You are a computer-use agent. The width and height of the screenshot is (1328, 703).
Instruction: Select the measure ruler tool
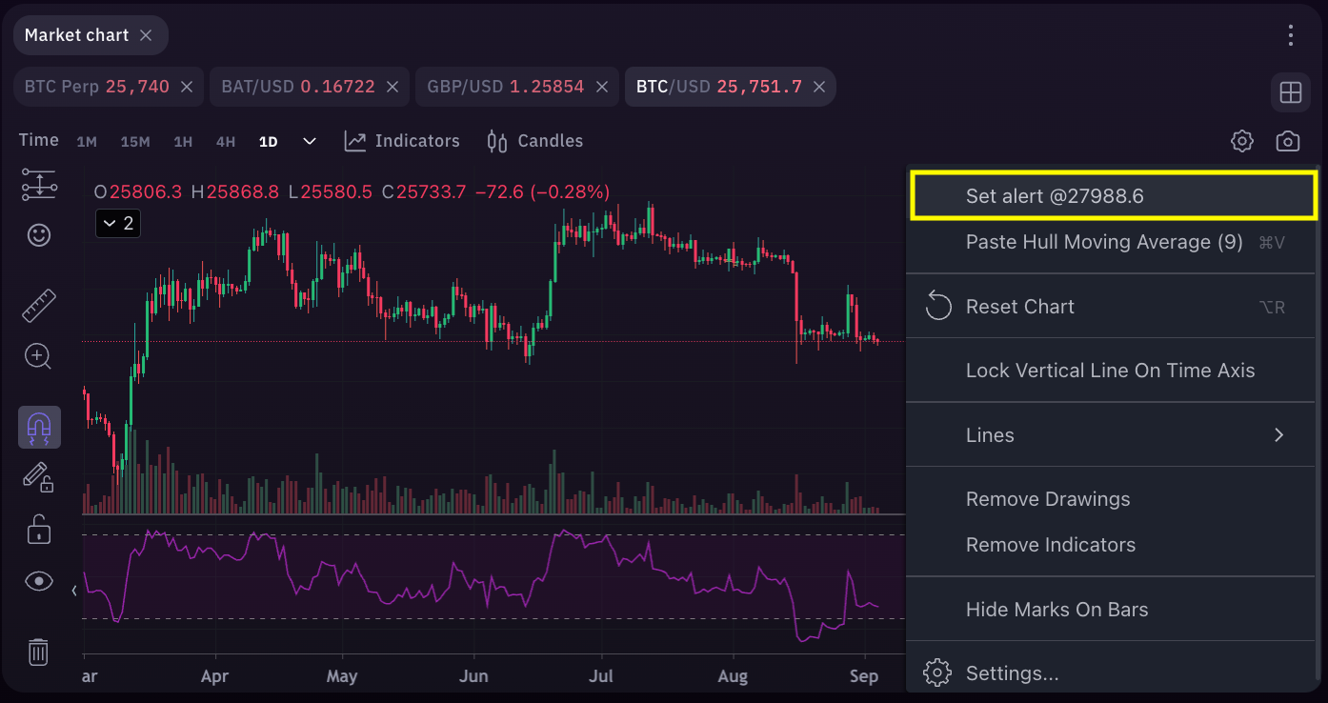pyautogui.click(x=38, y=305)
